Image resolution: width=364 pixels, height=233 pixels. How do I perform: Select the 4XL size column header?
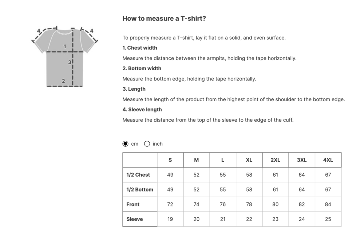[x=328, y=160]
